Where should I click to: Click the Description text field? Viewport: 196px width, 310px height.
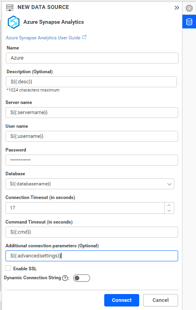coord(91,82)
